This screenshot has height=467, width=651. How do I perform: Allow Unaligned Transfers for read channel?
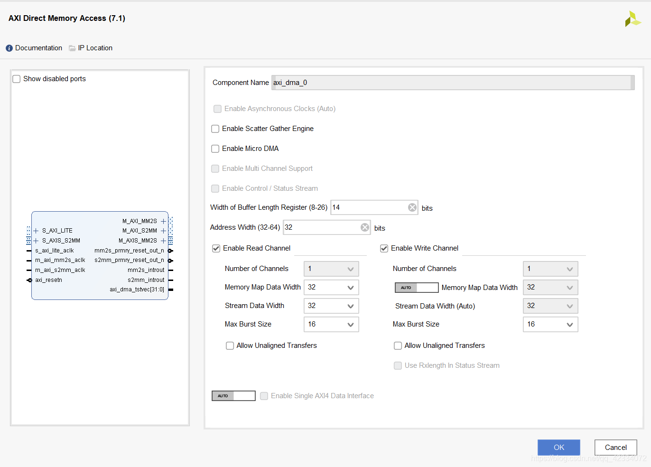(x=230, y=346)
